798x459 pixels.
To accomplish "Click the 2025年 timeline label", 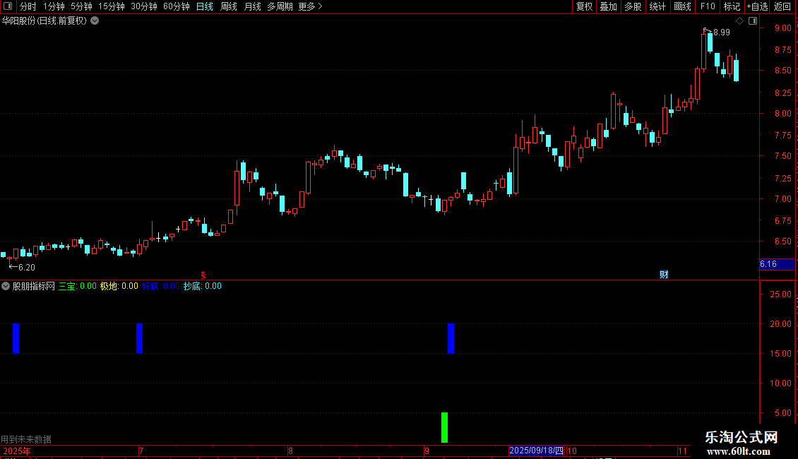I will coord(17,451).
